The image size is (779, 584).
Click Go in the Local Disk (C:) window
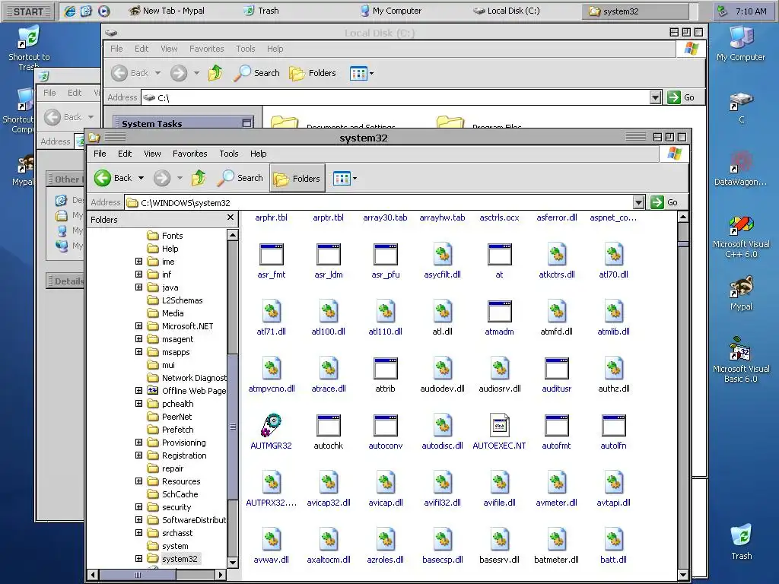click(x=681, y=97)
